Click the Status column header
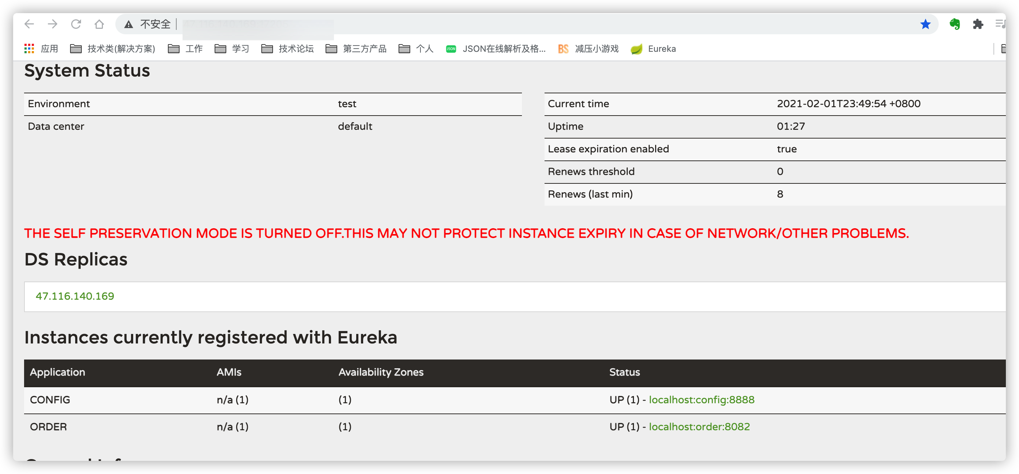This screenshot has width=1019, height=474. tap(624, 372)
